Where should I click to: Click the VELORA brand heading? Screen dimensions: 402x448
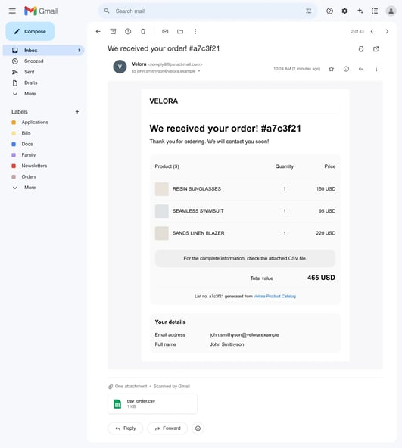click(x=164, y=101)
